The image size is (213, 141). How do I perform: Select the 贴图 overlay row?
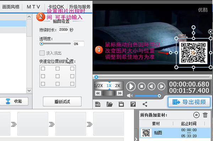point(175,133)
